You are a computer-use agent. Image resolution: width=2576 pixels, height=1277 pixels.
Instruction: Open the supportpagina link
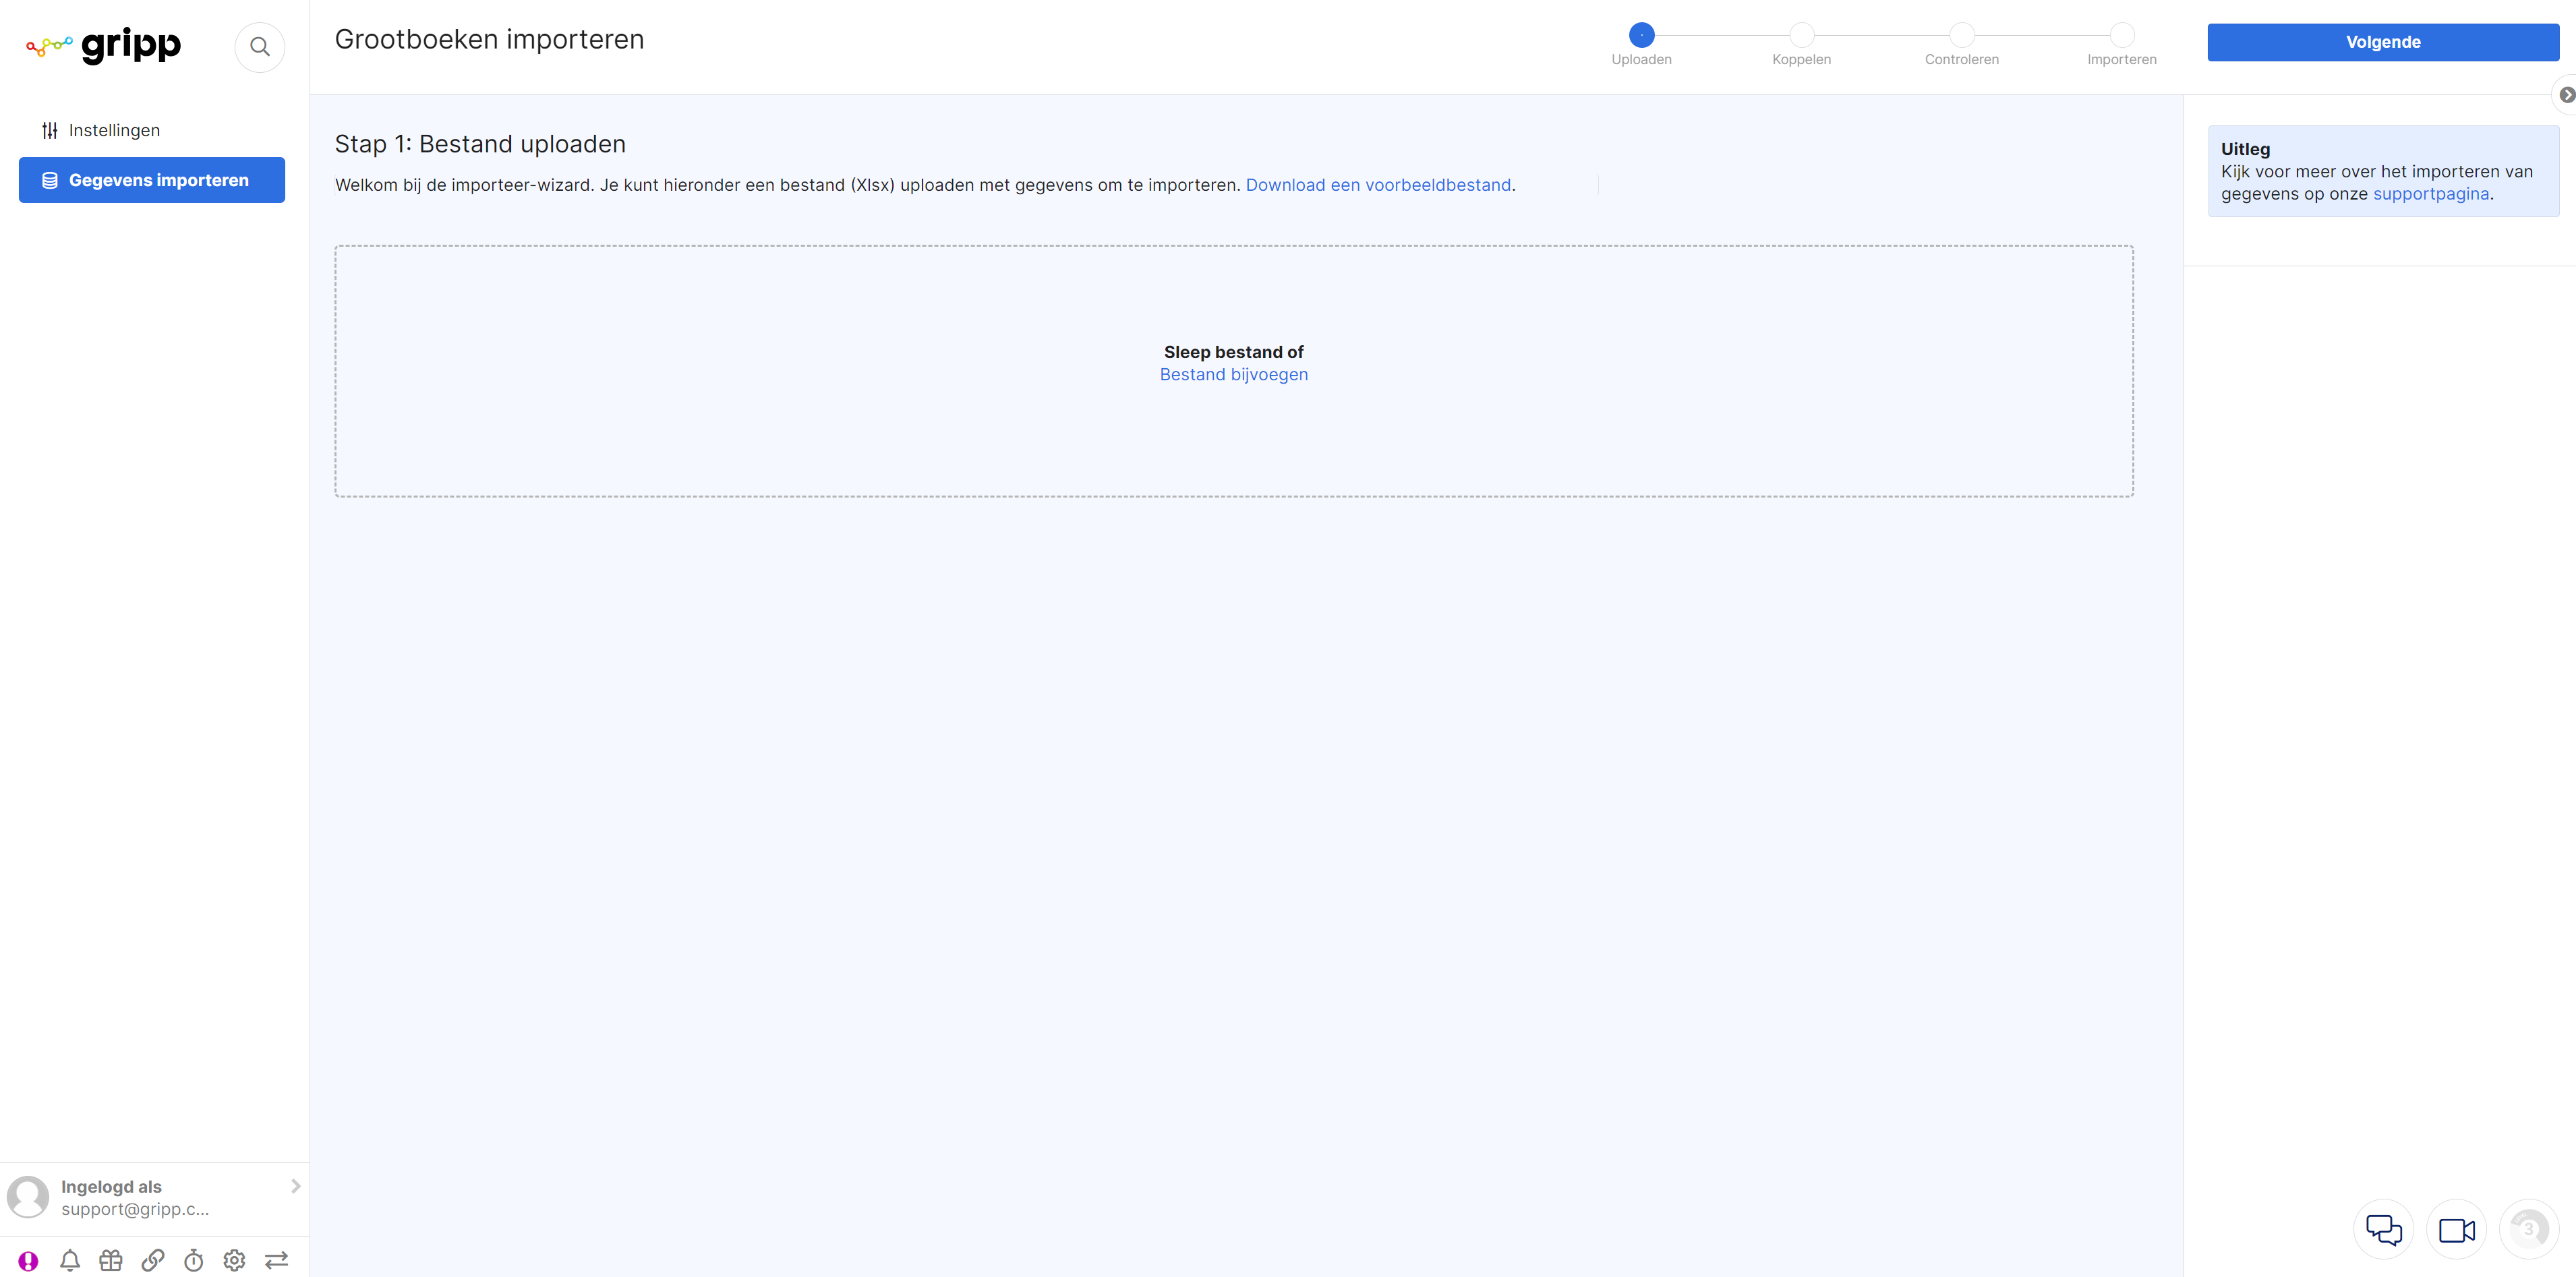tap(2431, 194)
